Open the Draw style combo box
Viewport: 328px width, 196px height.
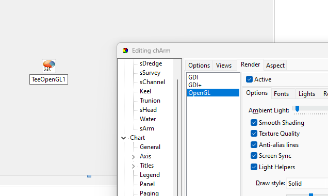[x=307, y=184]
